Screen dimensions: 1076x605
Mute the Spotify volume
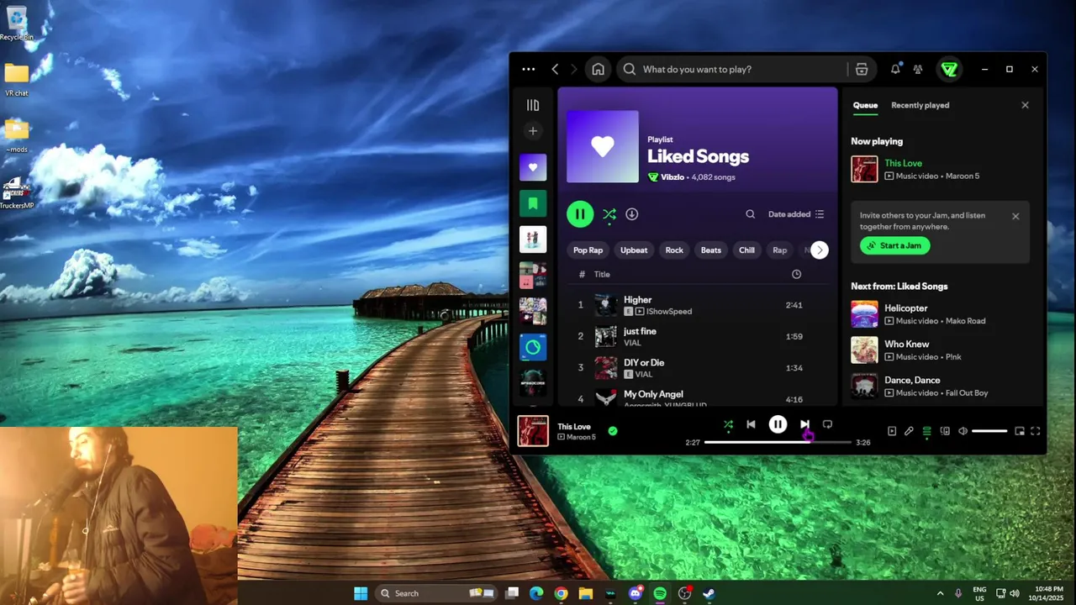click(x=963, y=431)
